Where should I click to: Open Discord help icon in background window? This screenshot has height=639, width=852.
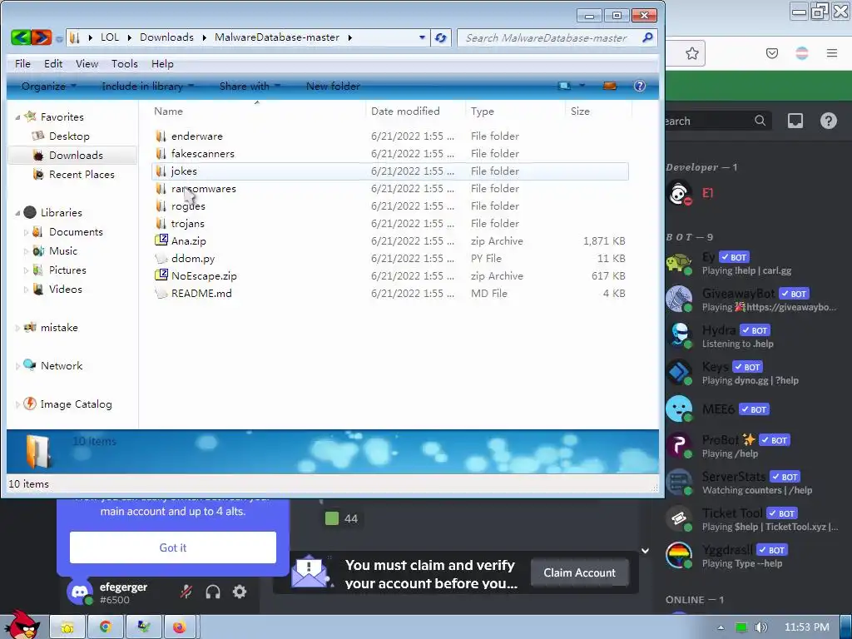click(x=828, y=121)
